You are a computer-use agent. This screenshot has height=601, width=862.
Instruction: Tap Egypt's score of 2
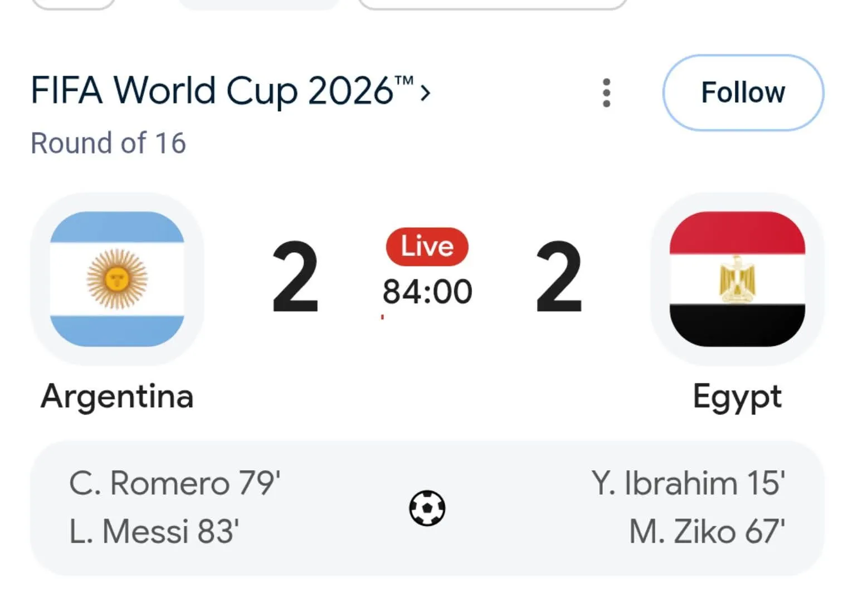pos(559,277)
